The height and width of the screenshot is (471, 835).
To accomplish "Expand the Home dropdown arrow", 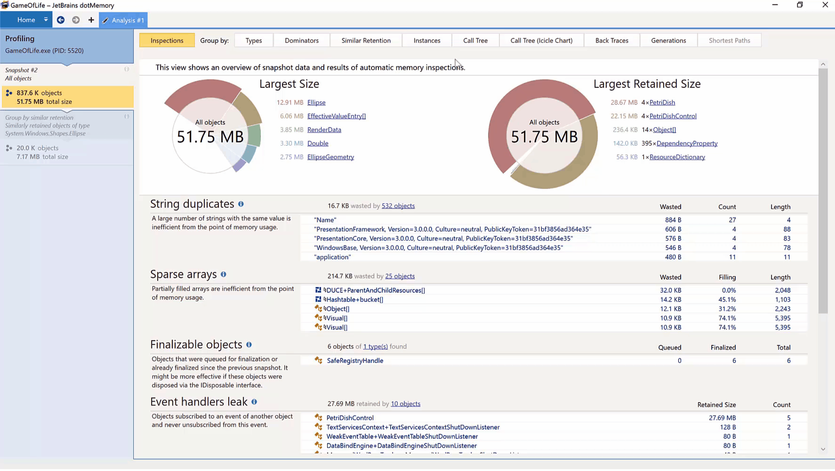I will [x=46, y=20].
